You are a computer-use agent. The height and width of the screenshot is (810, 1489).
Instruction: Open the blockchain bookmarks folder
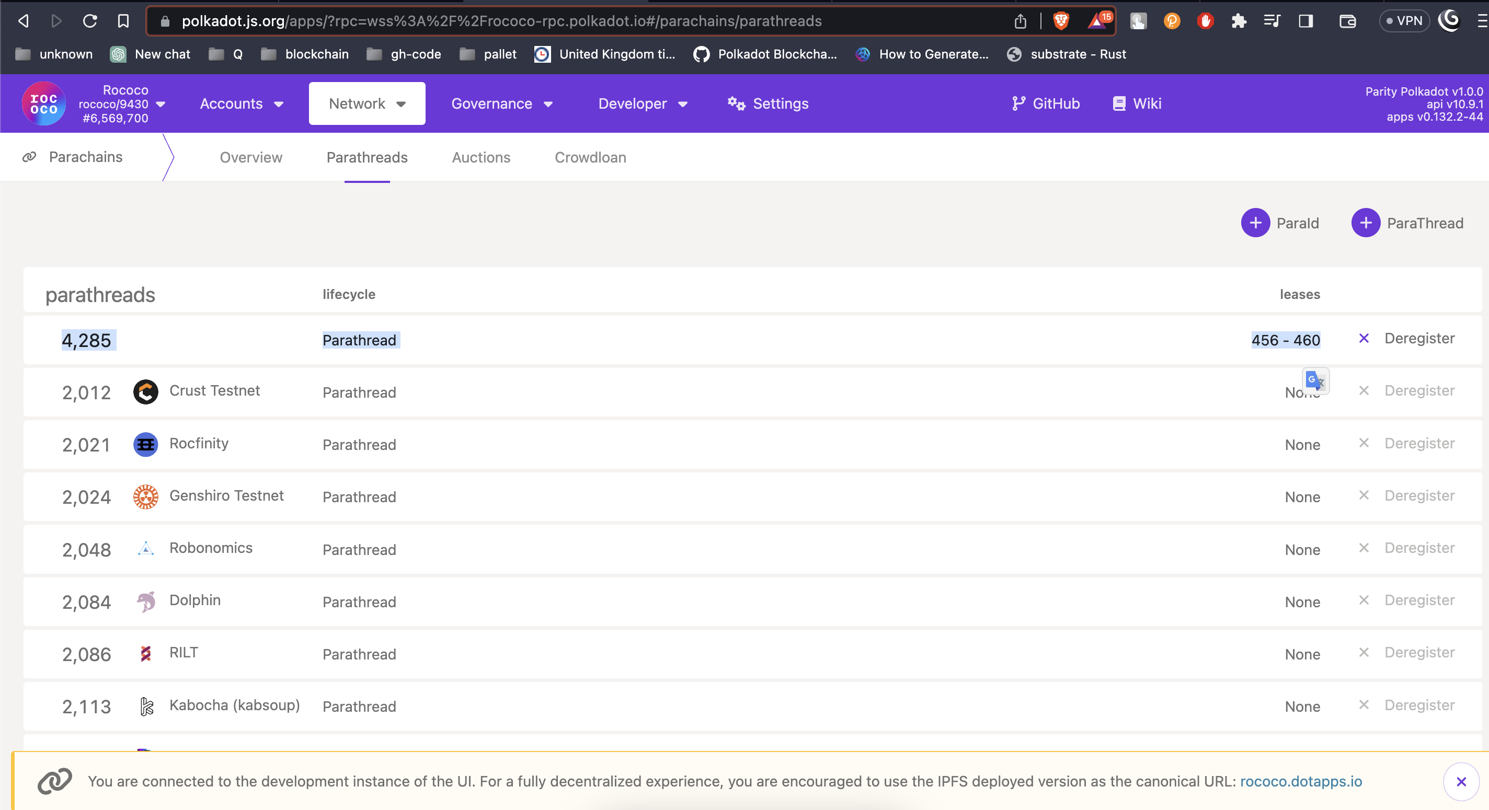(305, 54)
